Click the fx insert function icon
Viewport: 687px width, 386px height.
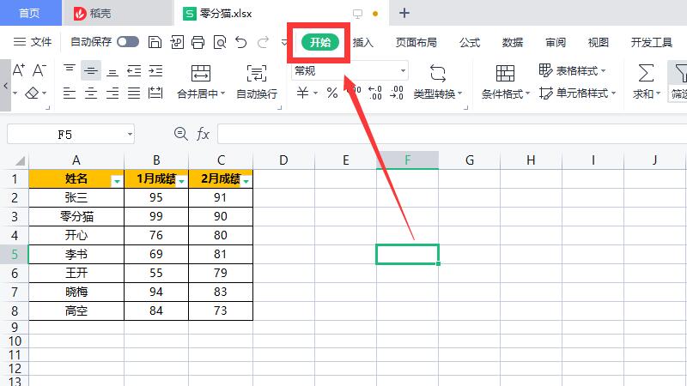[204, 134]
